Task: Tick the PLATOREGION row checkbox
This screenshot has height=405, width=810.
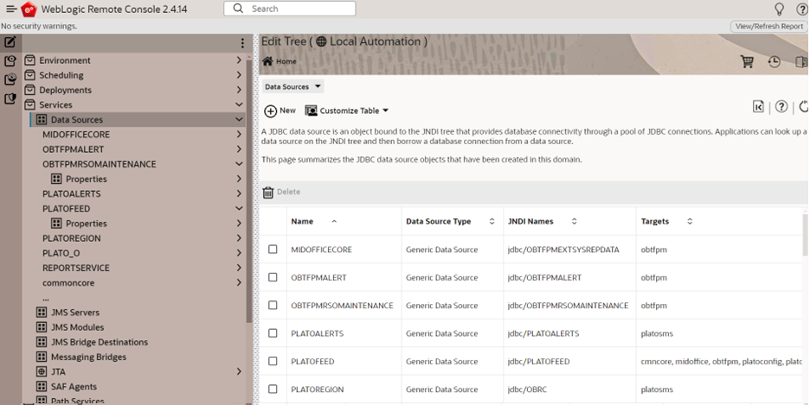Action: (273, 389)
